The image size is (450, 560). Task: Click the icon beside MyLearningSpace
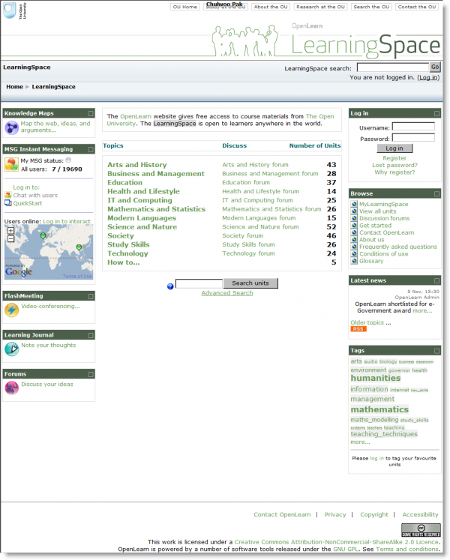(x=354, y=204)
